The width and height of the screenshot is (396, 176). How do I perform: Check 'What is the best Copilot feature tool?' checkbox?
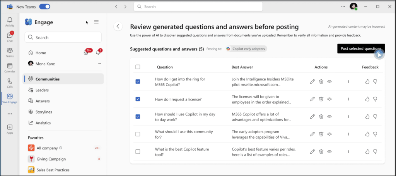138,152
